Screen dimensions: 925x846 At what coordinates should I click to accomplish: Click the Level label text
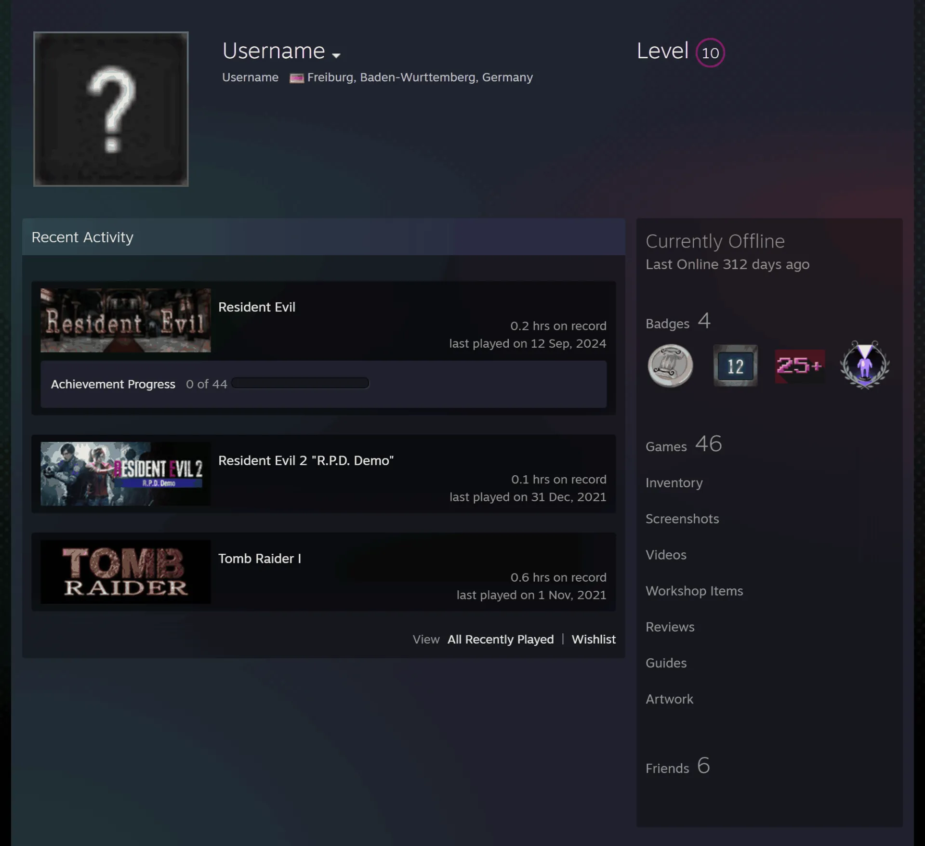click(x=662, y=51)
